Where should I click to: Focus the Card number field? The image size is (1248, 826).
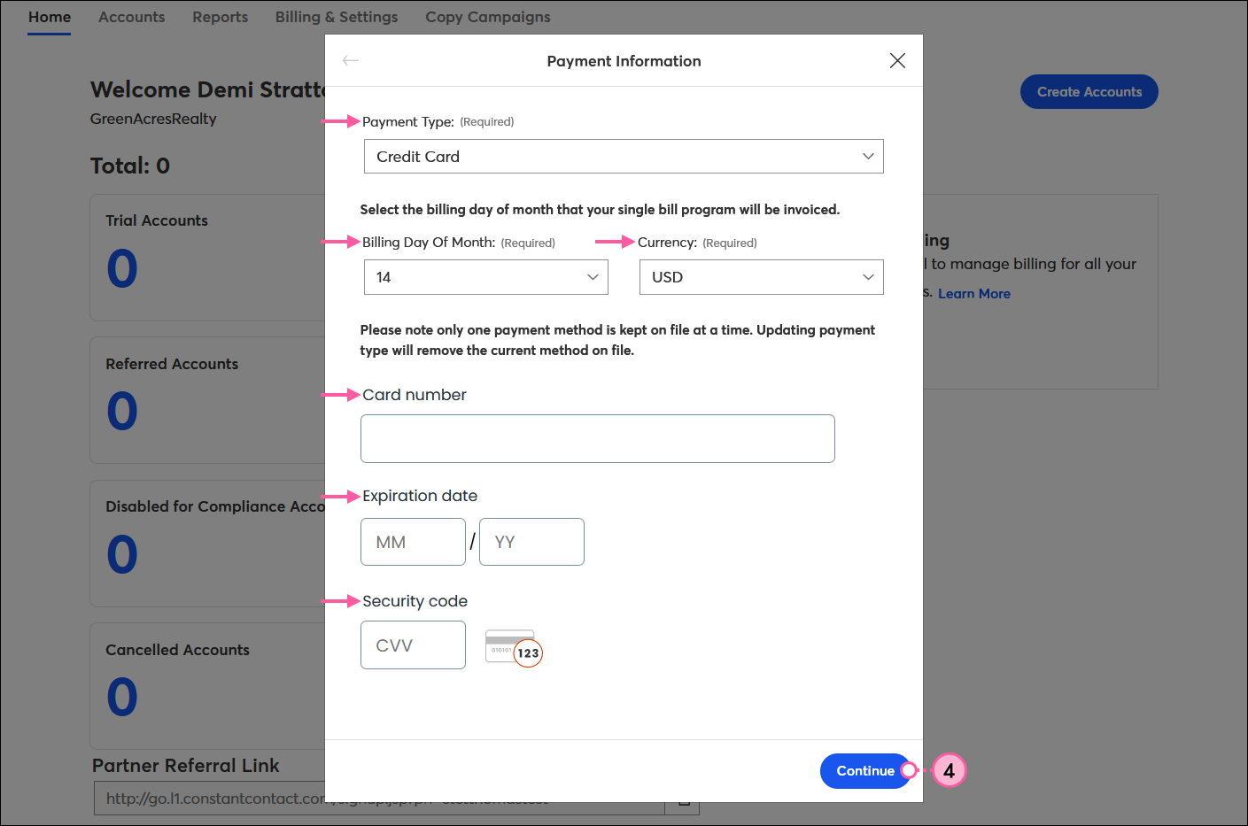(598, 438)
